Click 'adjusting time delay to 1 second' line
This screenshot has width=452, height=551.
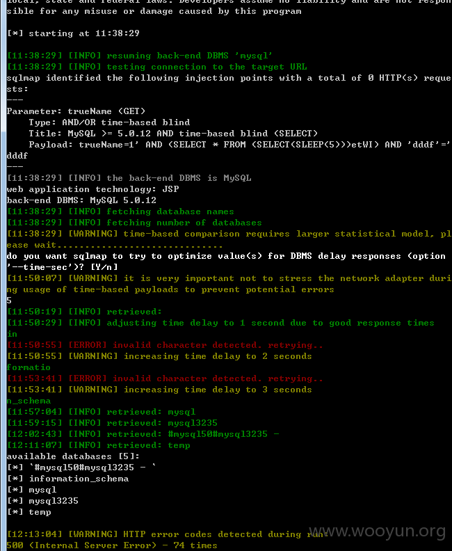[220, 323]
